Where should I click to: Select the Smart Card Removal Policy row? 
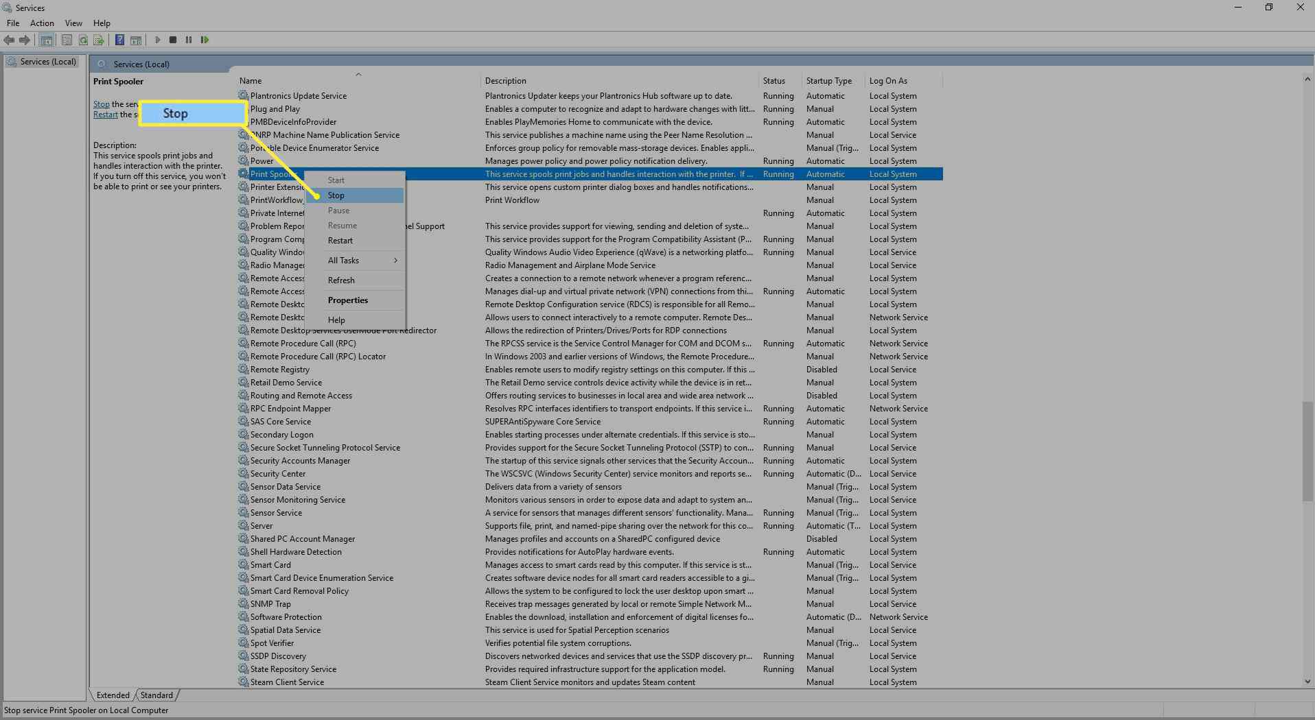pyautogui.click(x=590, y=590)
